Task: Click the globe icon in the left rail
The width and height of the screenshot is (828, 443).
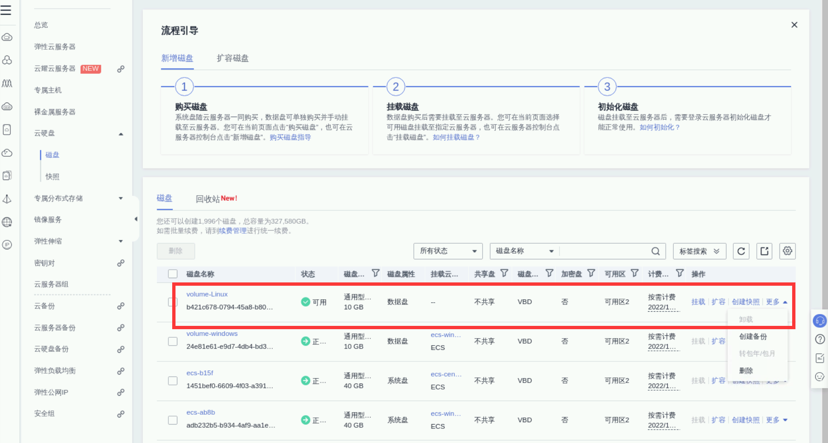Action: point(7,222)
